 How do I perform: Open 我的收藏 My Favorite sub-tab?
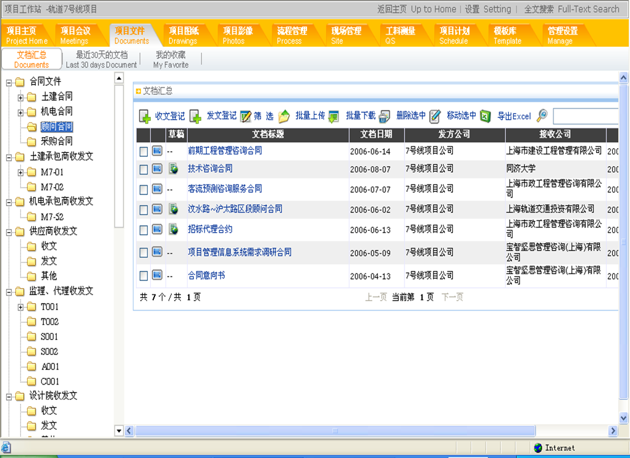(170, 59)
